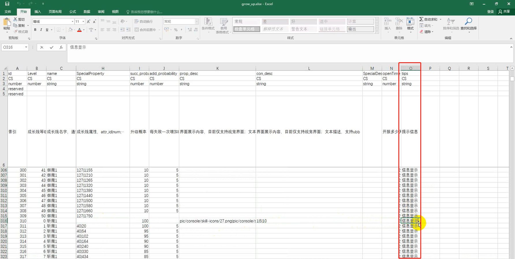
Task: Click the Save icon in quick access toolbar
Action: pyautogui.click(x=7, y=4)
